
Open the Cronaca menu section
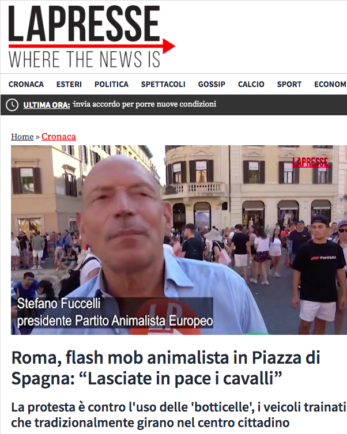pyautogui.click(x=26, y=84)
